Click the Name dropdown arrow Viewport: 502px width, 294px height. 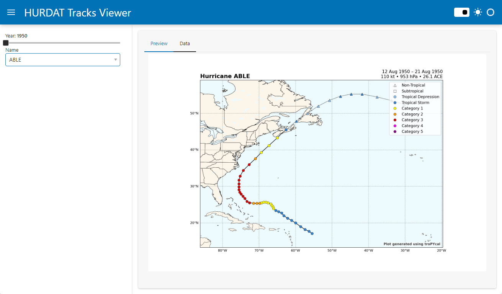(x=116, y=60)
